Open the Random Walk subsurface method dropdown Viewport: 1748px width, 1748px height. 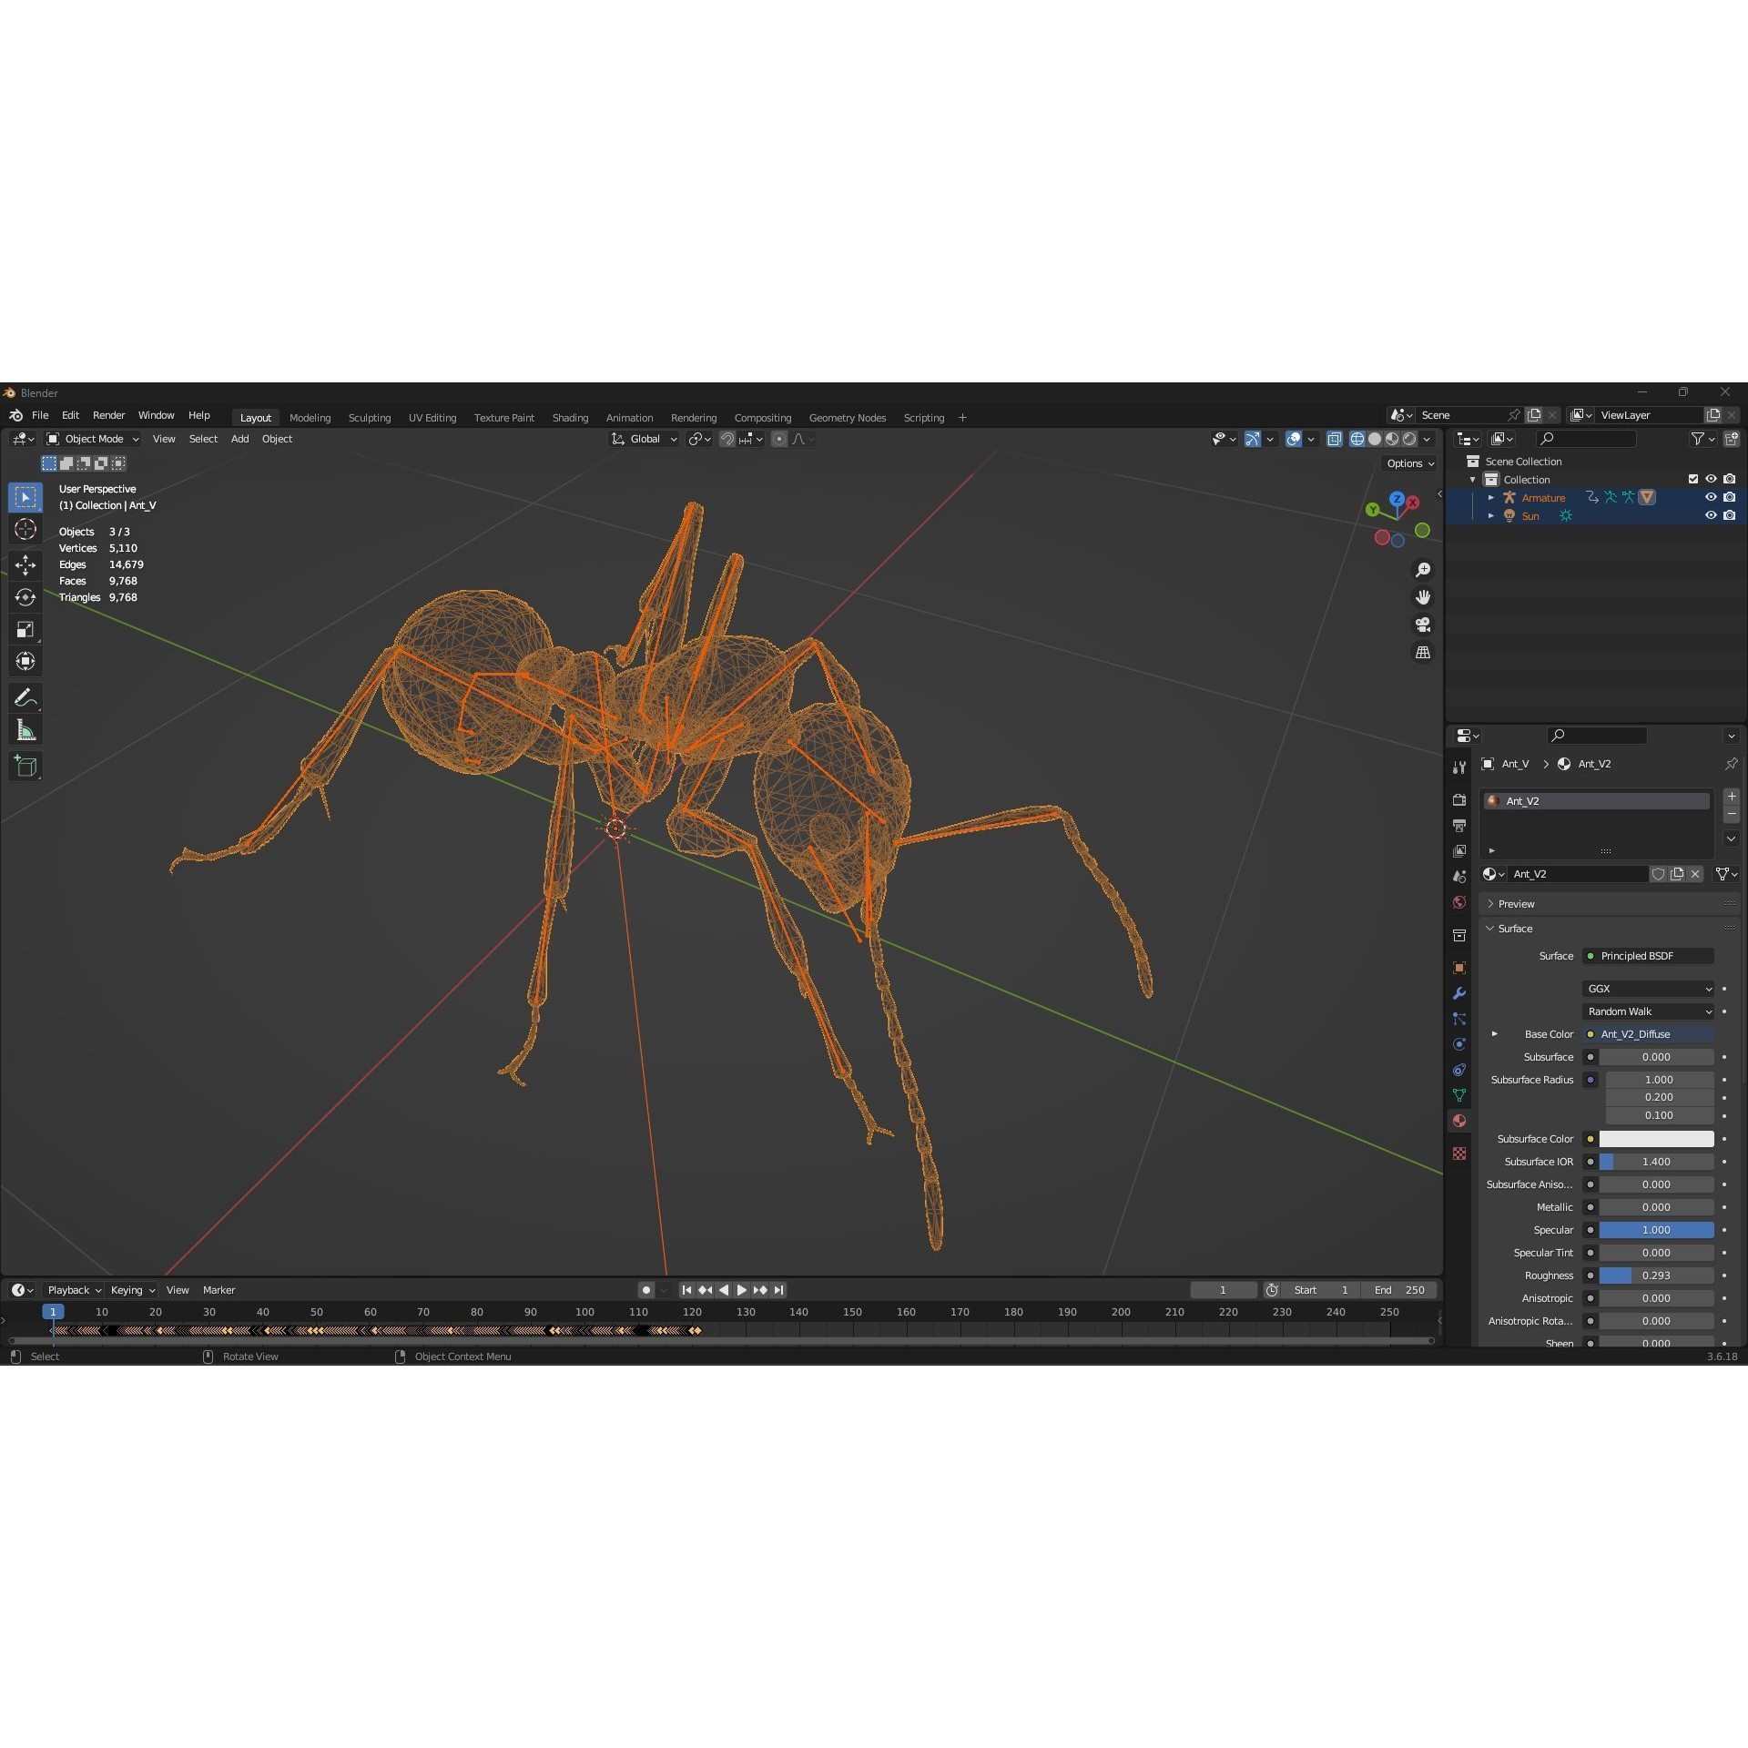click(1647, 1011)
